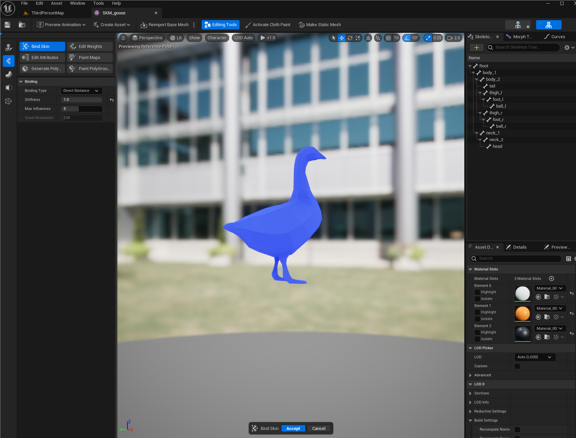Select the Edit Weights tool
The height and width of the screenshot is (438, 576).
pyautogui.click(x=90, y=47)
